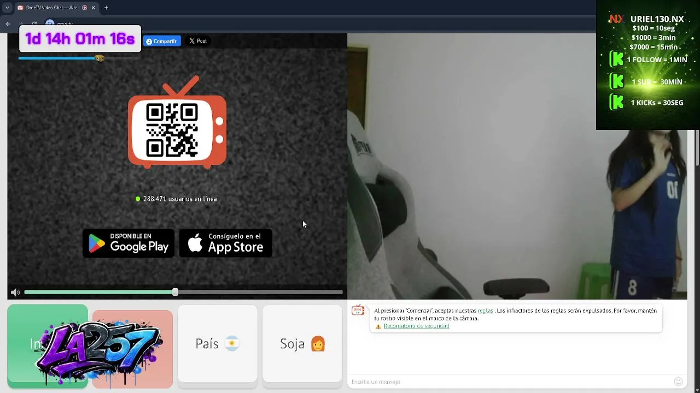This screenshot has width=700, height=393.
Task: Open the Google Play download badge
Action: pos(129,243)
